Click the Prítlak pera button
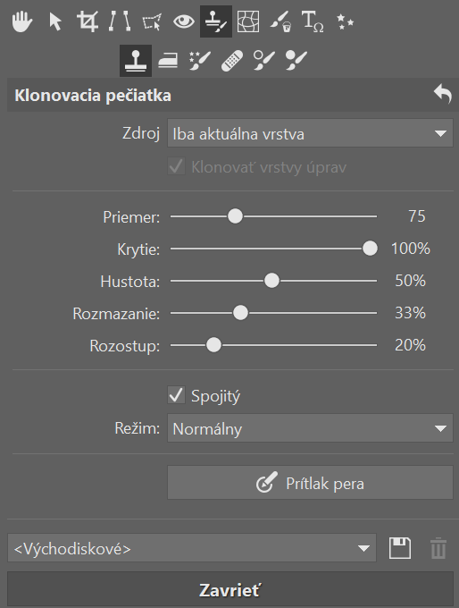459x608 pixels. coord(310,483)
